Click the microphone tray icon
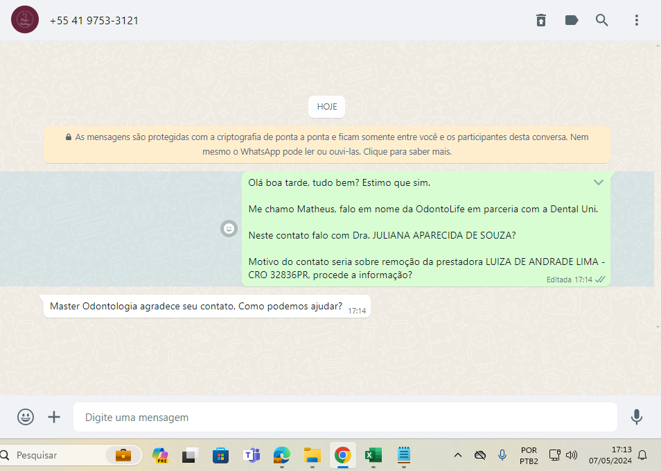This screenshot has width=661, height=471. pyautogui.click(x=502, y=455)
